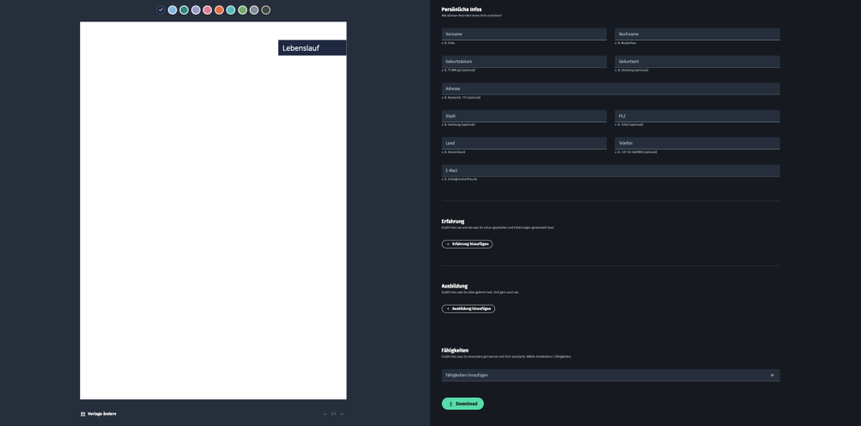The width and height of the screenshot is (861, 426).
Task: Click the Vorname input field
Action: tap(523, 34)
